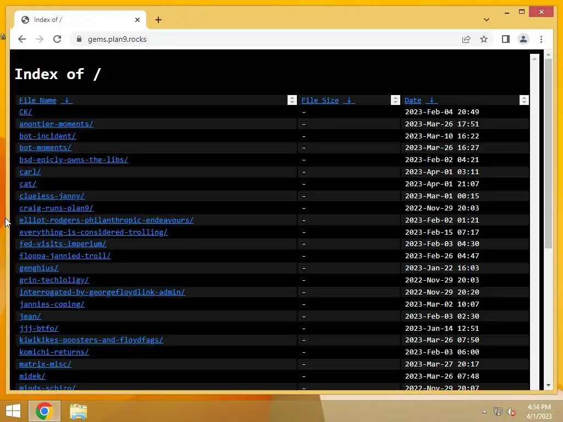The image size is (563, 422).
Task: Click the File Size column stepper control
Action: (395, 100)
